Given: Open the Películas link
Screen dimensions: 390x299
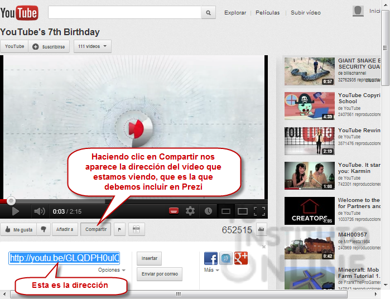Looking at the screenshot, I should click(x=268, y=13).
